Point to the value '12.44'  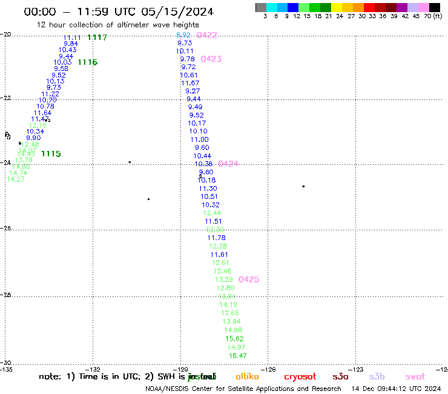click(x=212, y=213)
